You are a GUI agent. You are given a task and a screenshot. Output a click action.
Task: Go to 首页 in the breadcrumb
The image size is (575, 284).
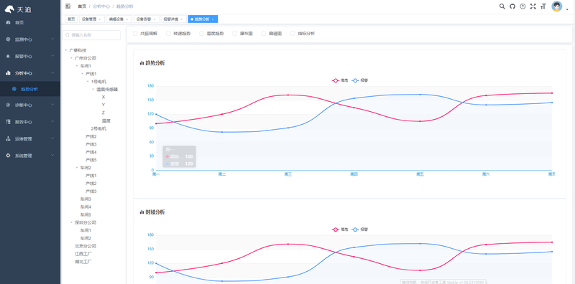pyautogui.click(x=82, y=6)
